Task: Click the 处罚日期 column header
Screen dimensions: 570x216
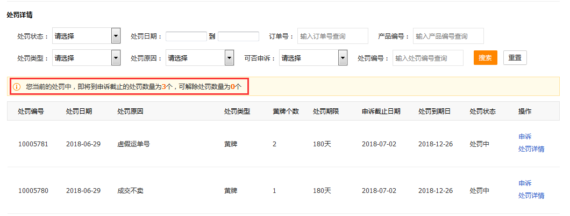Action: 79,111
